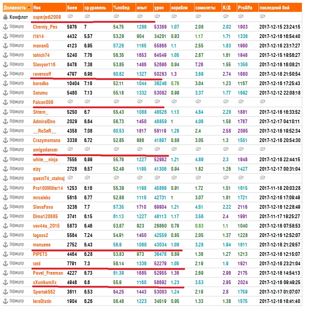This screenshot has height=310, width=311.
Task: Click the anchor icon in IeroDistin row
Action: pyautogui.click(x=5, y=301)
